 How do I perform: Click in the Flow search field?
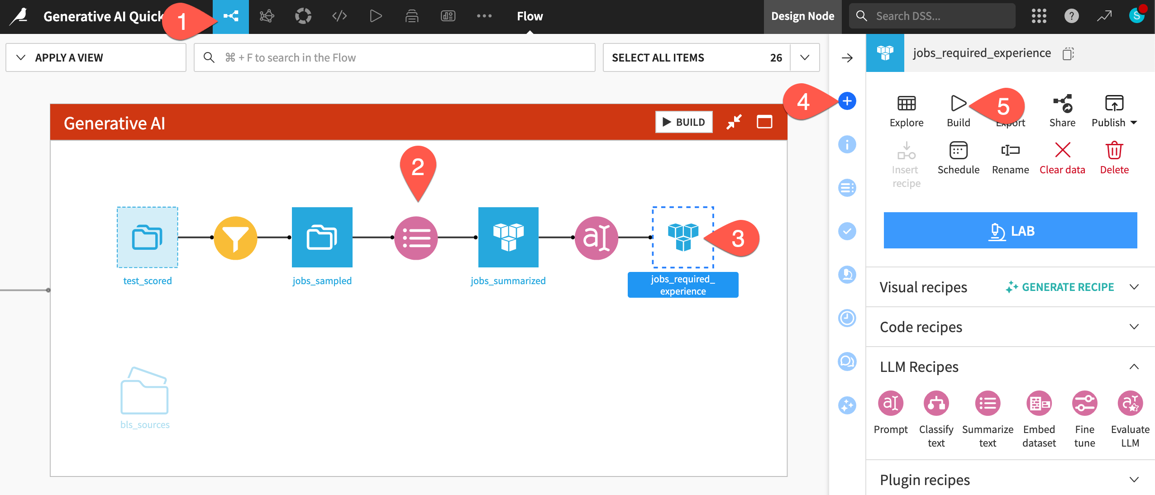(394, 57)
